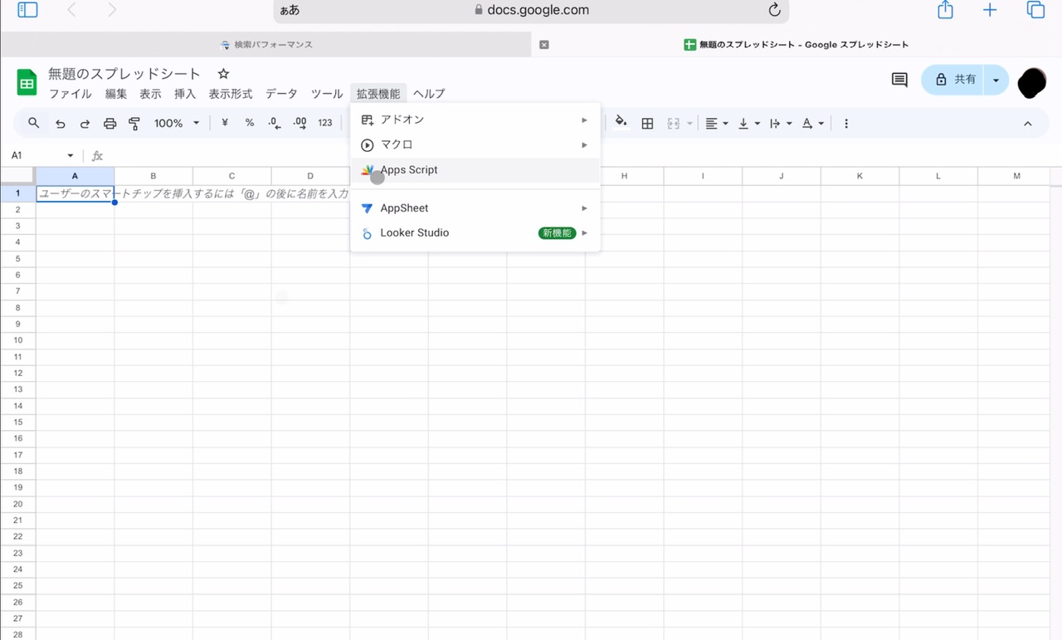The width and height of the screenshot is (1062, 640).
Task: Open the dropdown arrow beside 共有
Action: 996,80
